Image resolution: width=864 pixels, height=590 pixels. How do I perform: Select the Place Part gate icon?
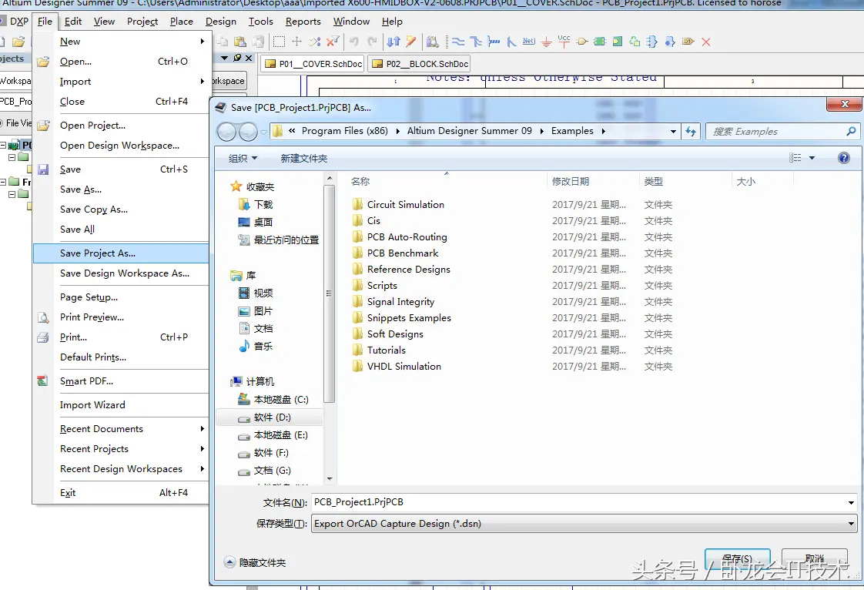582,42
